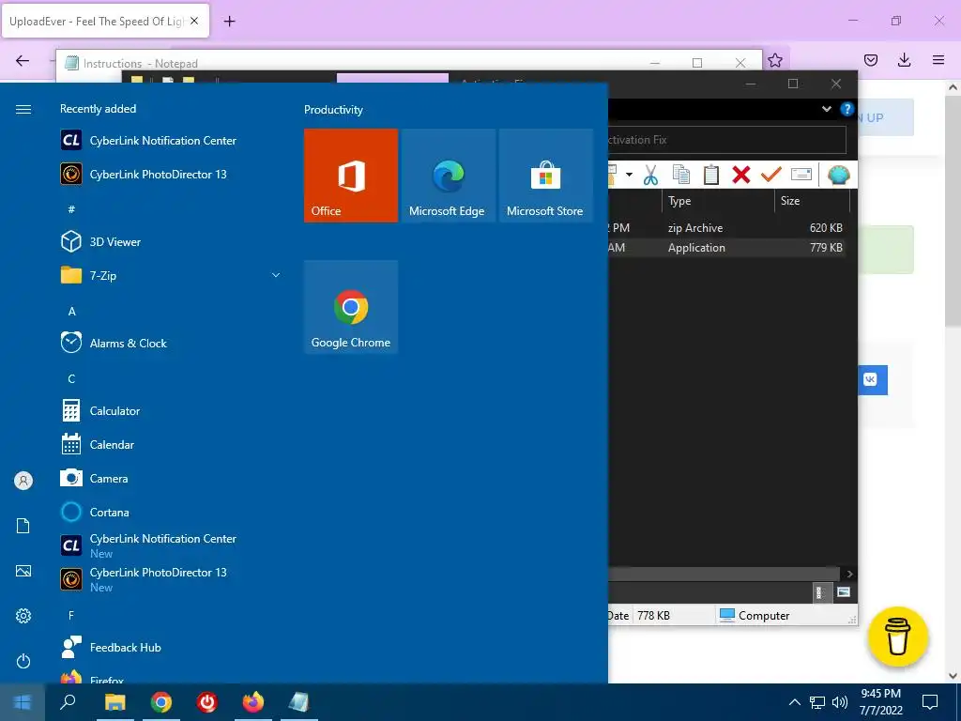Click the user account icon in Start
961x721 pixels.
click(23, 481)
